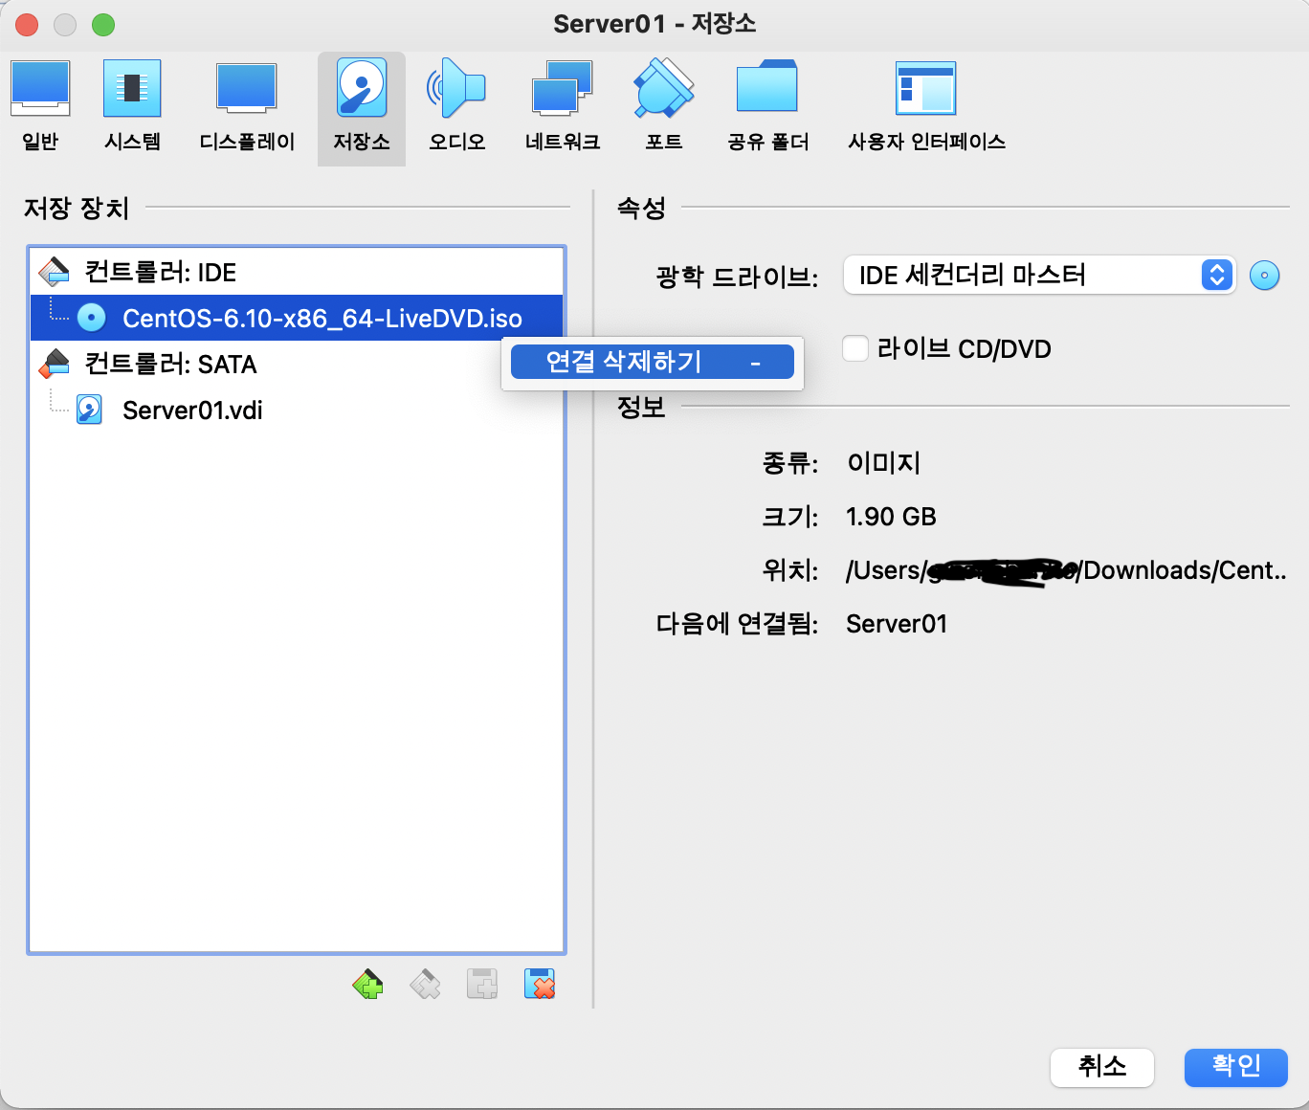Click the add attachment gray icon

(x=482, y=984)
